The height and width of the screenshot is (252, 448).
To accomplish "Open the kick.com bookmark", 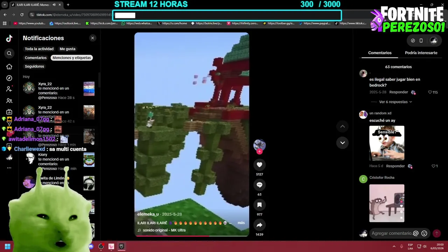I will [x=101, y=23].
